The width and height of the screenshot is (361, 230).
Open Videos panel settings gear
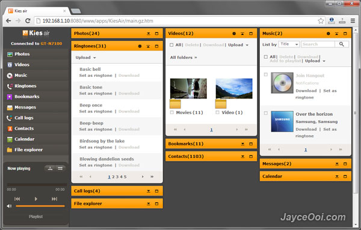tap(234, 34)
